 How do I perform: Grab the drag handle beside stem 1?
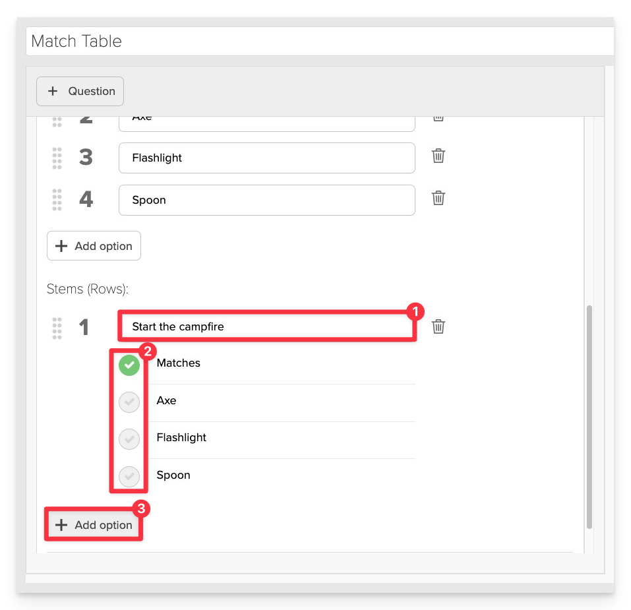(57, 328)
